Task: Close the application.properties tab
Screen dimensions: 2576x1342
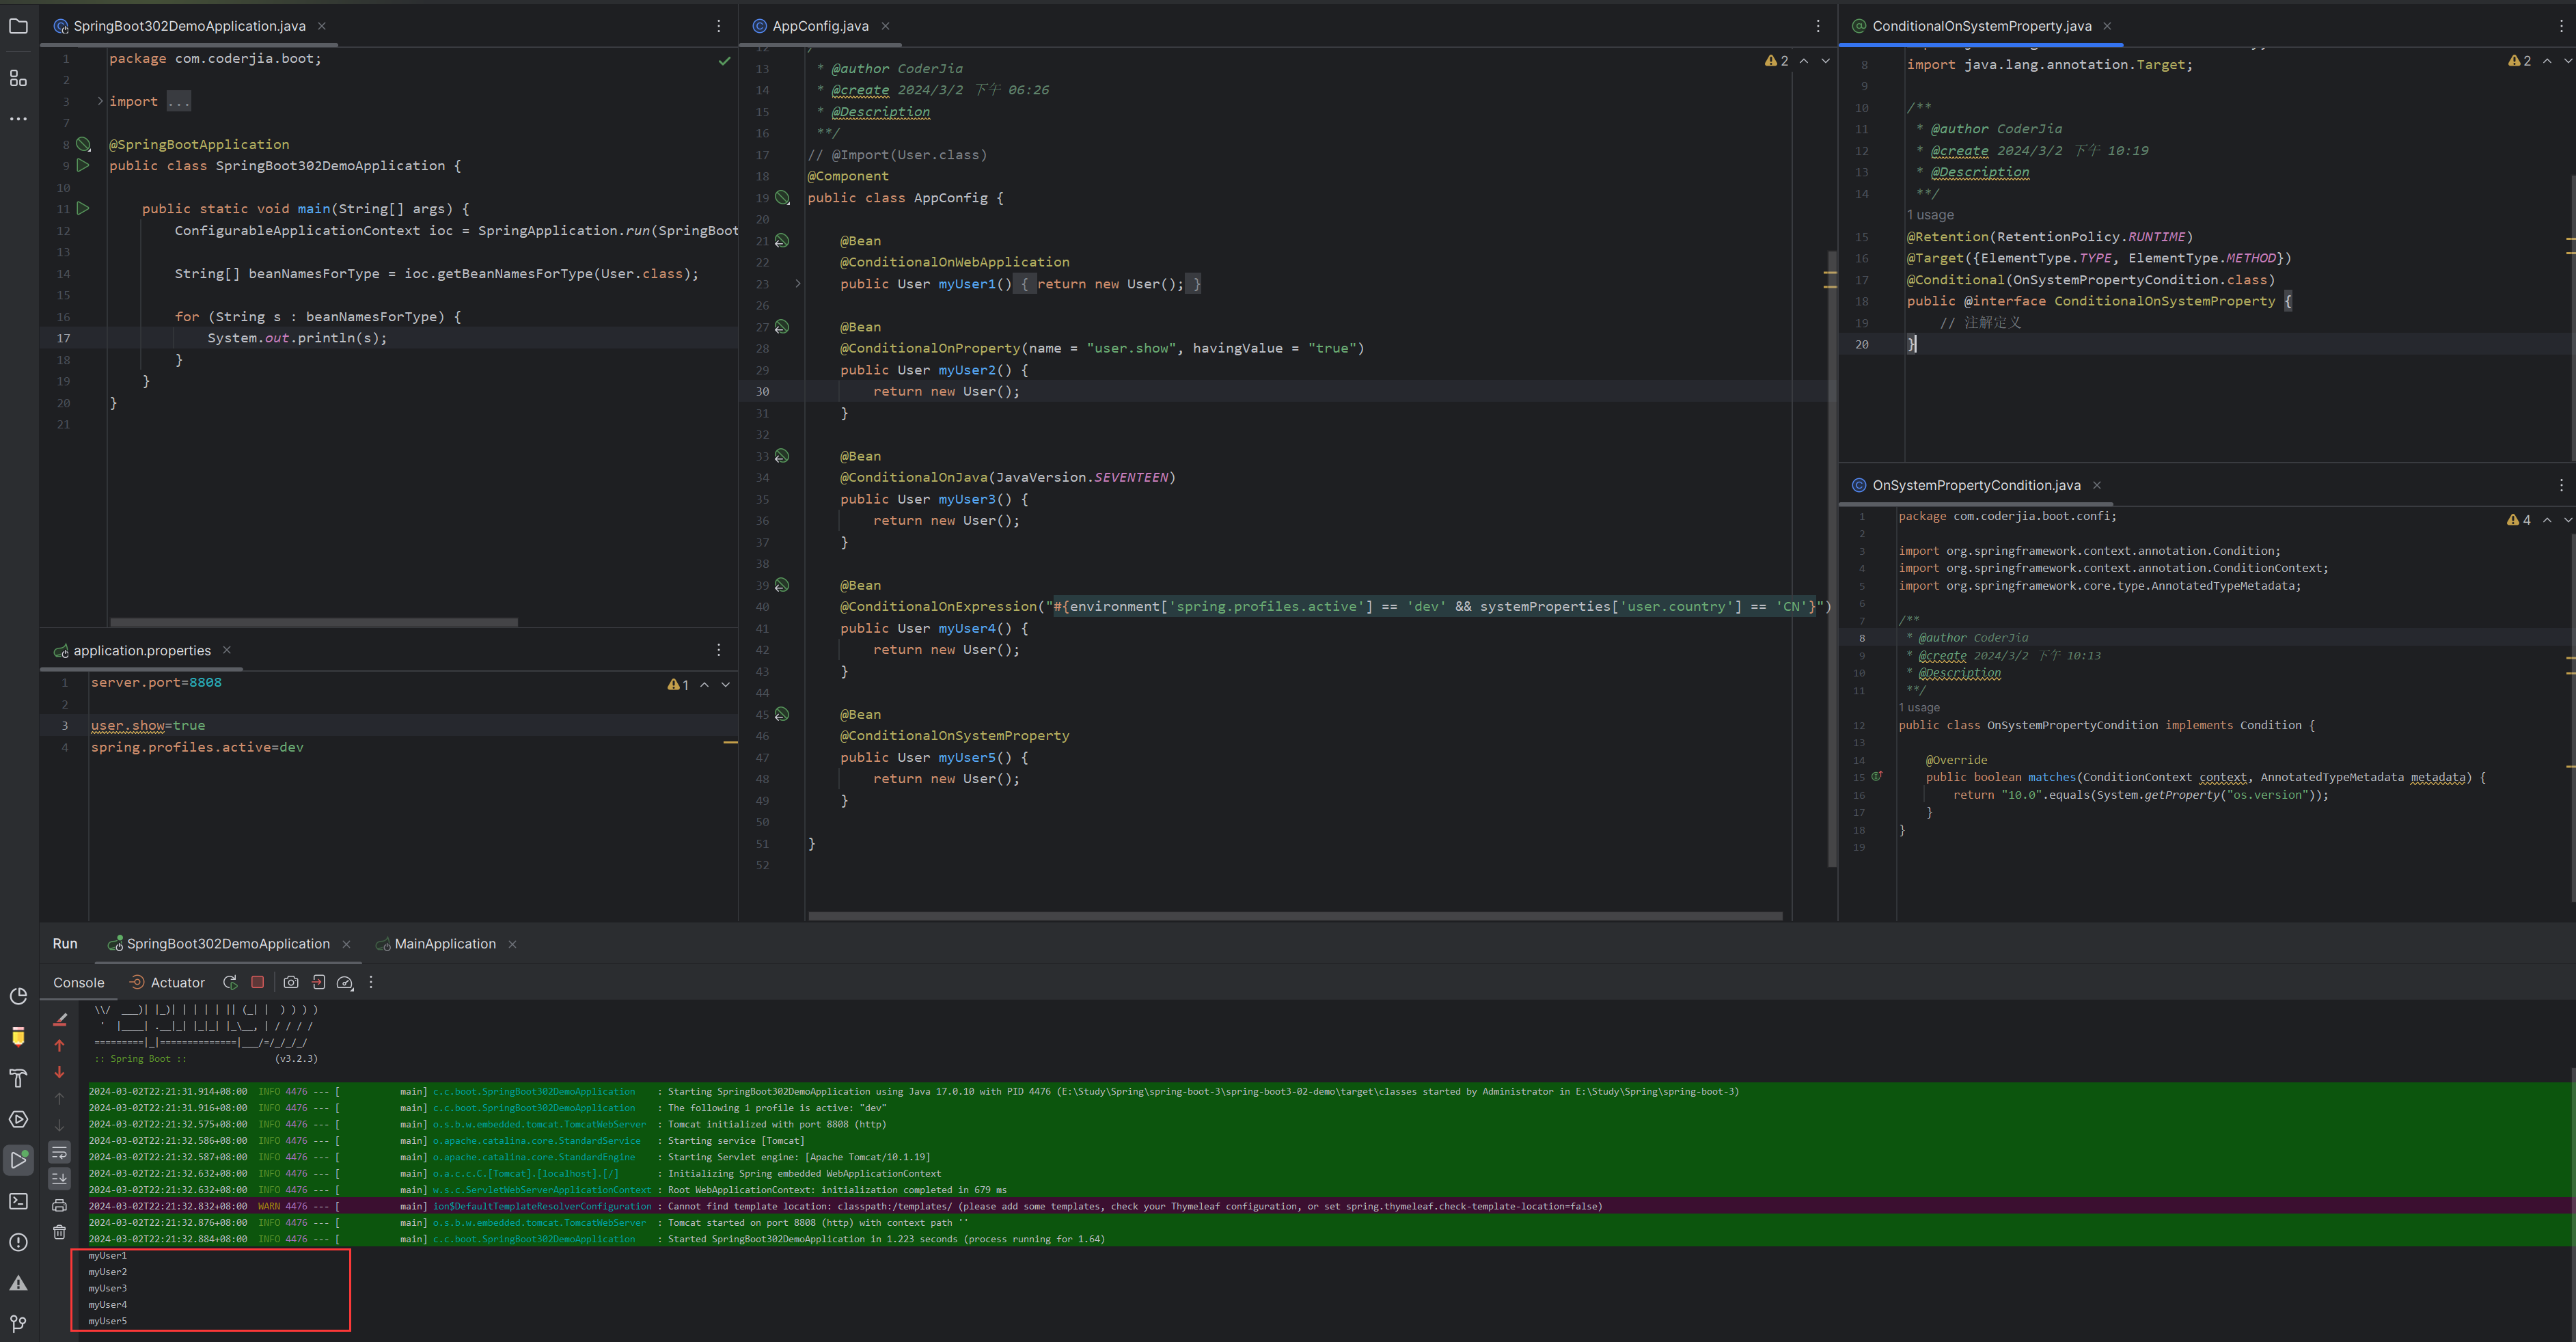Action: point(227,650)
